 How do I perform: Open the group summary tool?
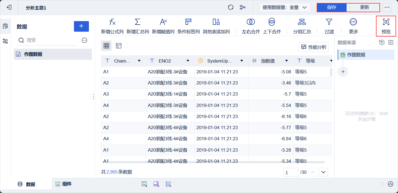(x=302, y=26)
